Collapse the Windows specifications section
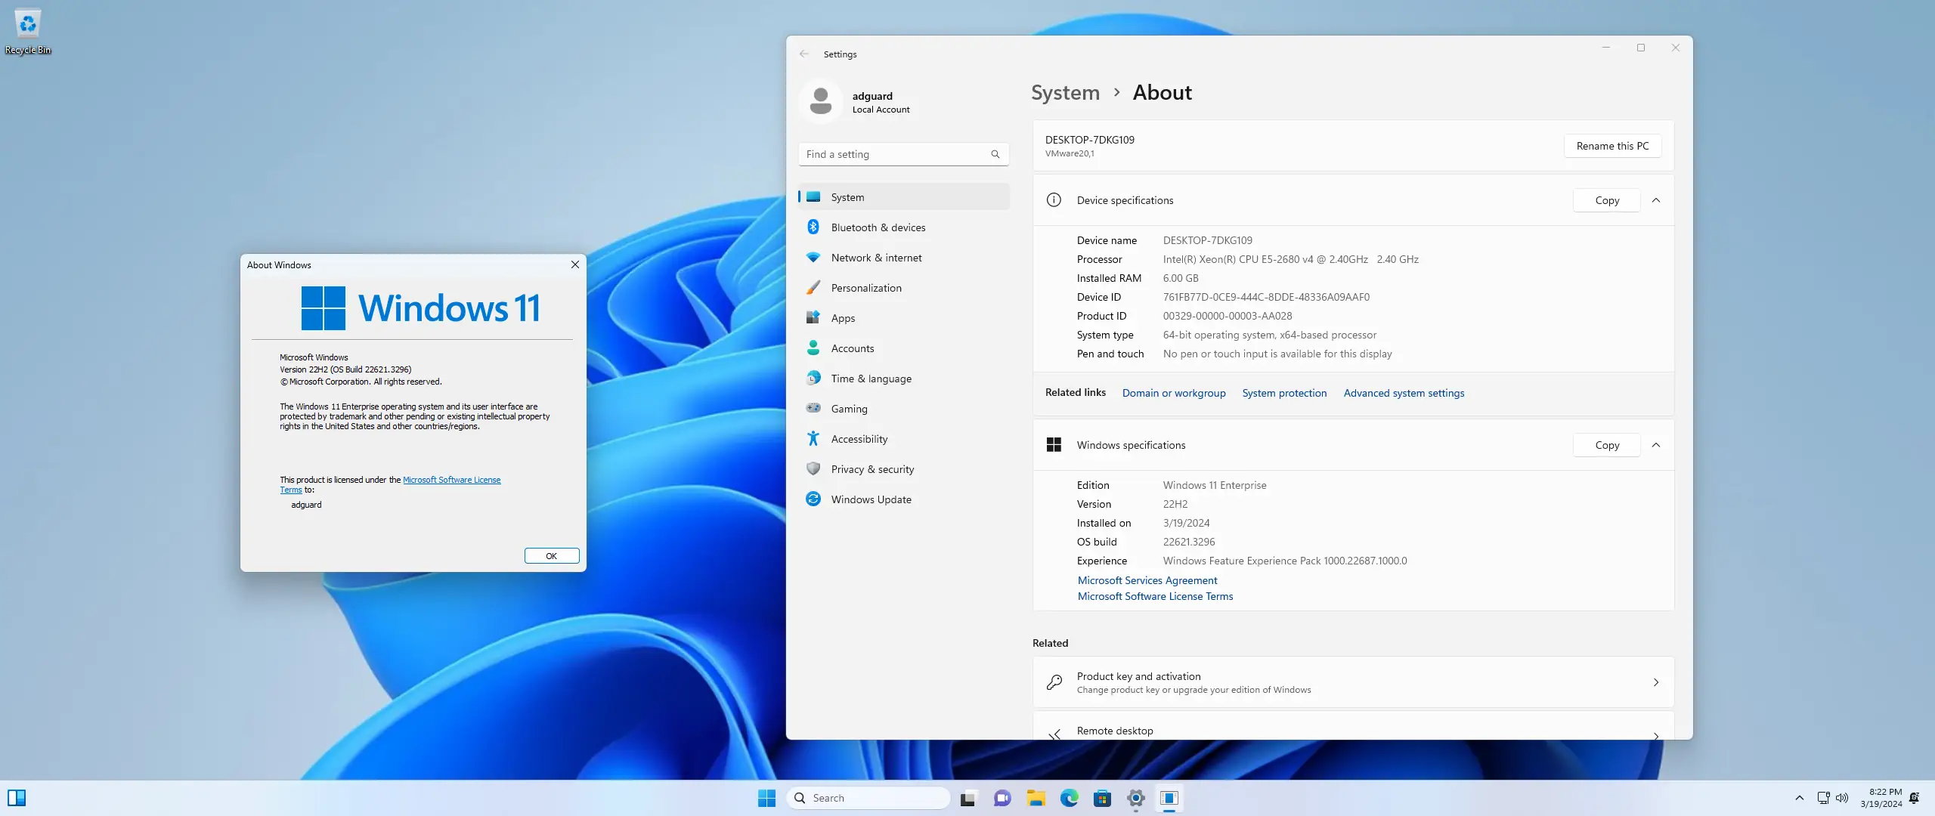Screen dimensions: 1935x816 pos(1655,445)
